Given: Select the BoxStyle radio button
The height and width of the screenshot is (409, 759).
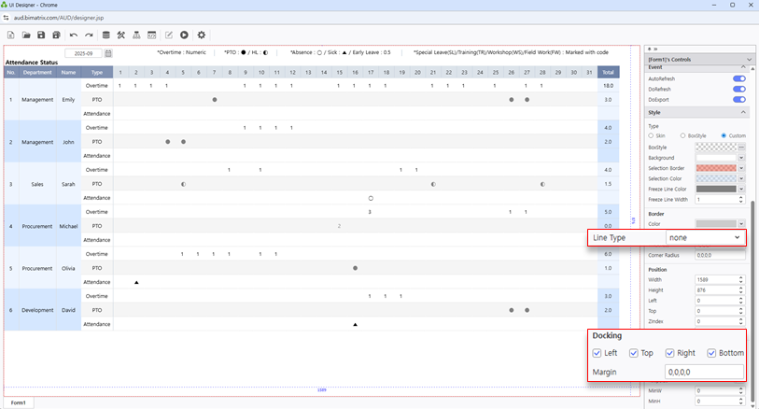Looking at the screenshot, I should coord(682,136).
